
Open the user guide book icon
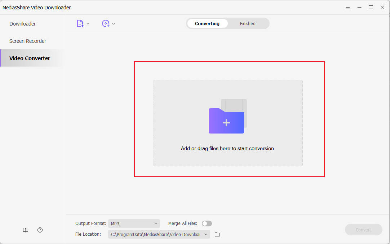click(x=26, y=230)
